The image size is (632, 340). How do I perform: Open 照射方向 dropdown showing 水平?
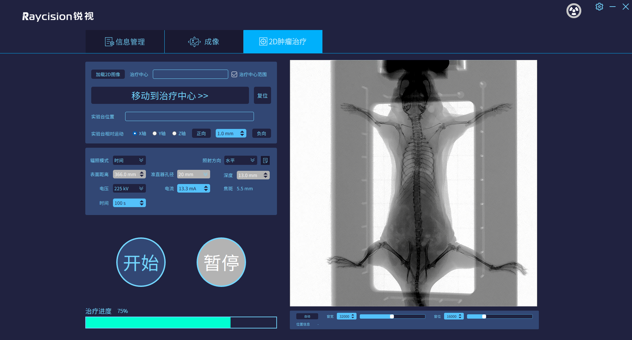[241, 160]
